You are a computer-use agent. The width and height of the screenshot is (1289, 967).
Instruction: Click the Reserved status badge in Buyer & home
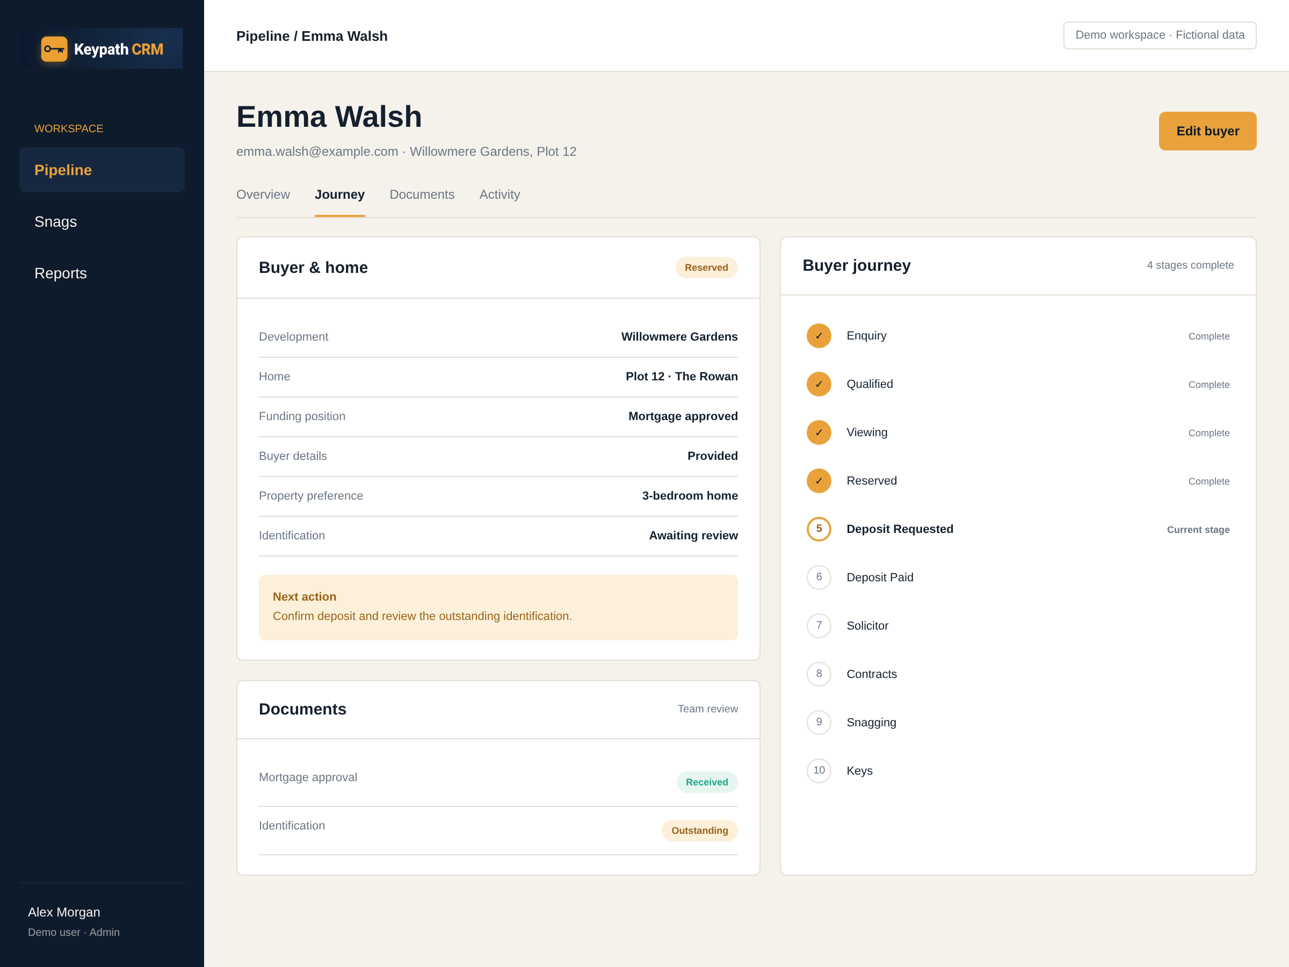tap(706, 268)
